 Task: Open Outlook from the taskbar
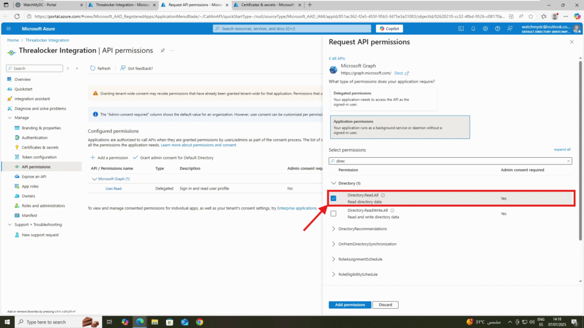[x=185, y=322]
